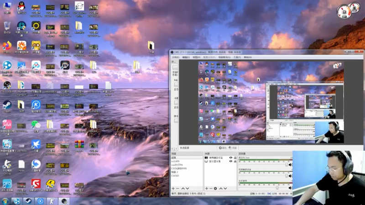Viewport: 365px width, 205px height.
Task: Move the selected source down in the list
Action: (225, 188)
